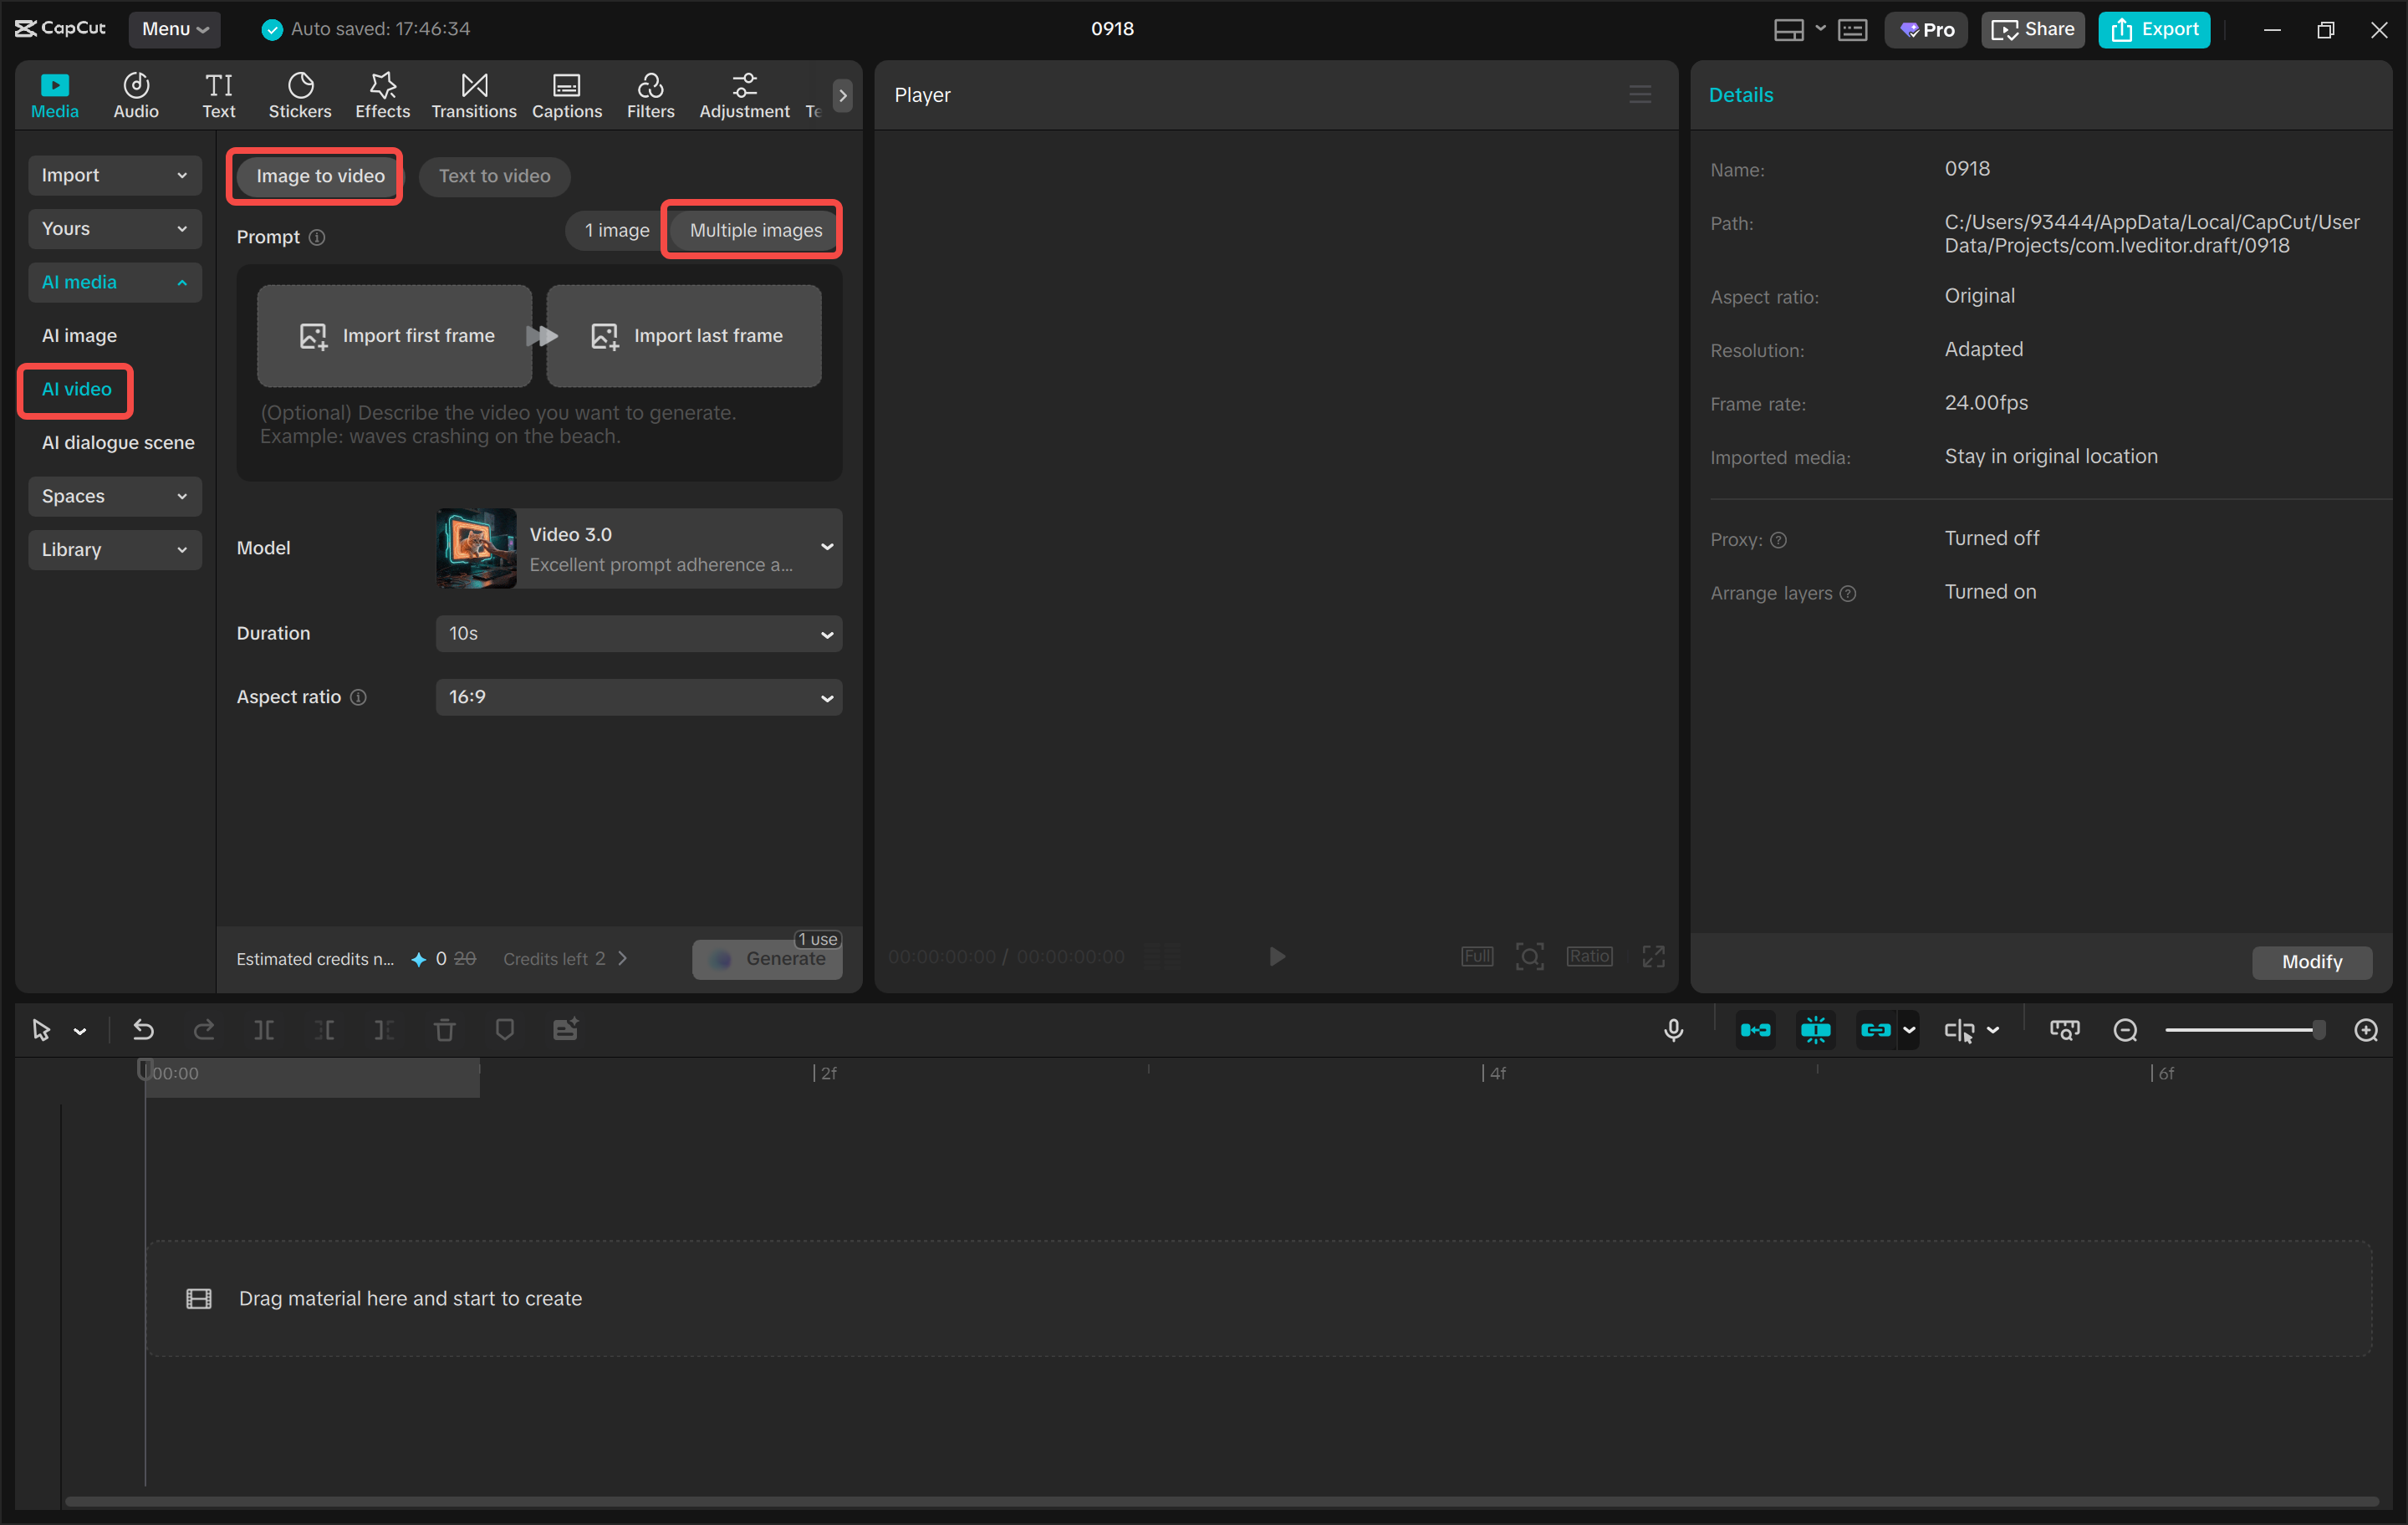Open the Stickers panel
The image size is (2408, 1525).
click(x=299, y=94)
